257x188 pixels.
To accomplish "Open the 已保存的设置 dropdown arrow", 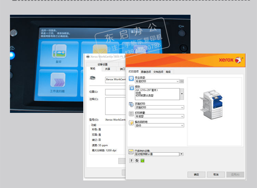I will pyautogui.click(x=181, y=154).
